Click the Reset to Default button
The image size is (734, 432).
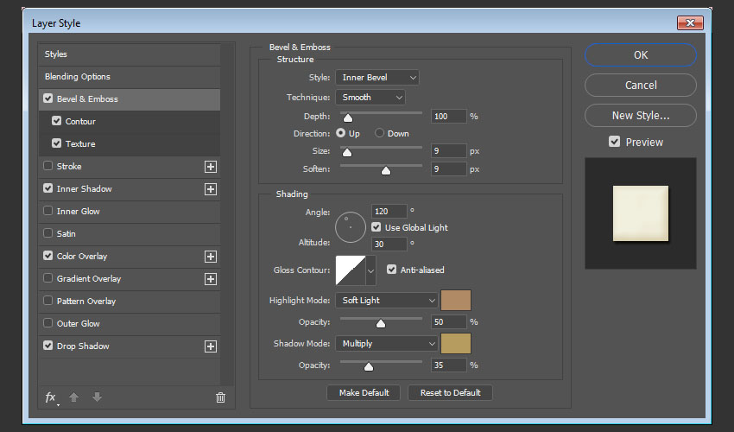[449, 392]
